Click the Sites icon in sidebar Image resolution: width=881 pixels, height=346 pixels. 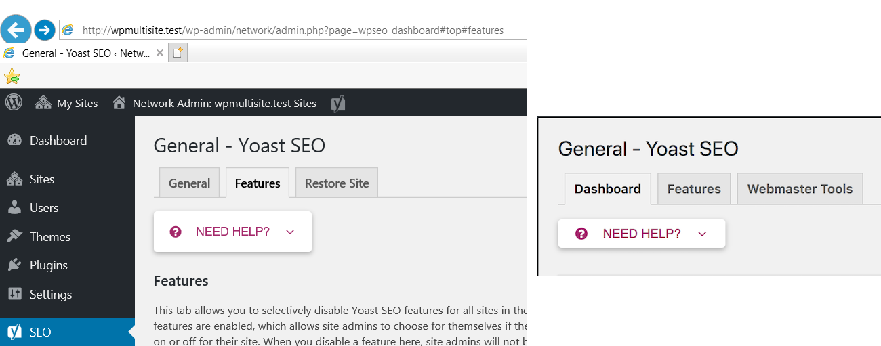14,179
